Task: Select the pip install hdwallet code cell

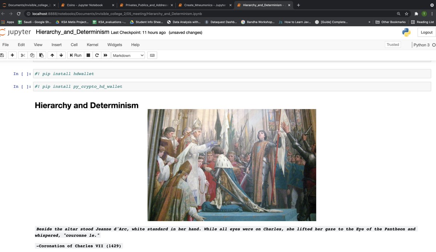Action: click(232, 74)
